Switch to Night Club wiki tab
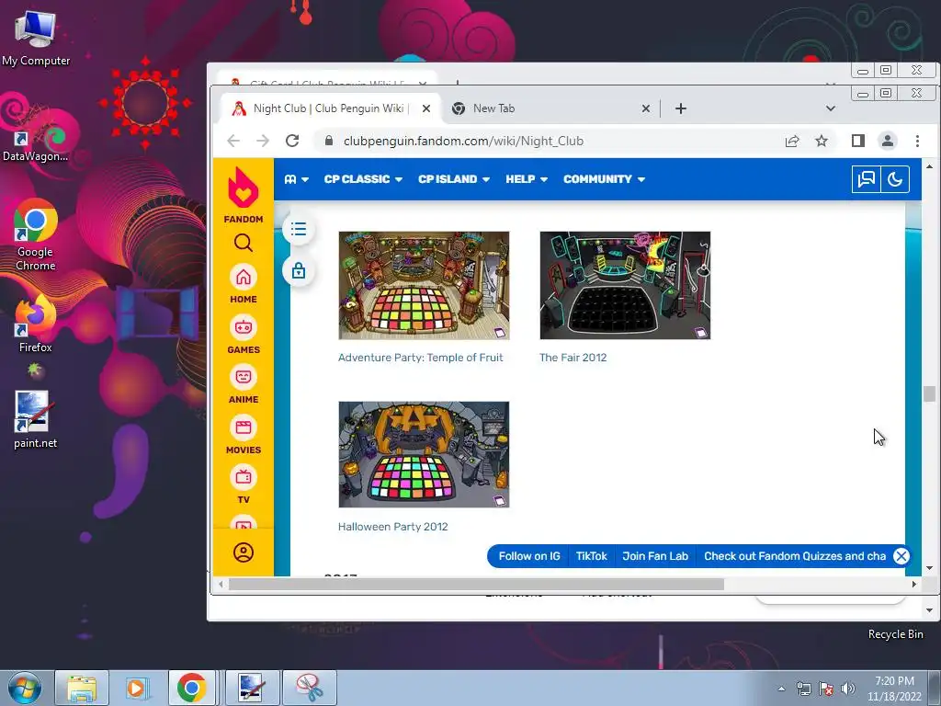Viewport: 941px width, 706px height. point(329,108)
